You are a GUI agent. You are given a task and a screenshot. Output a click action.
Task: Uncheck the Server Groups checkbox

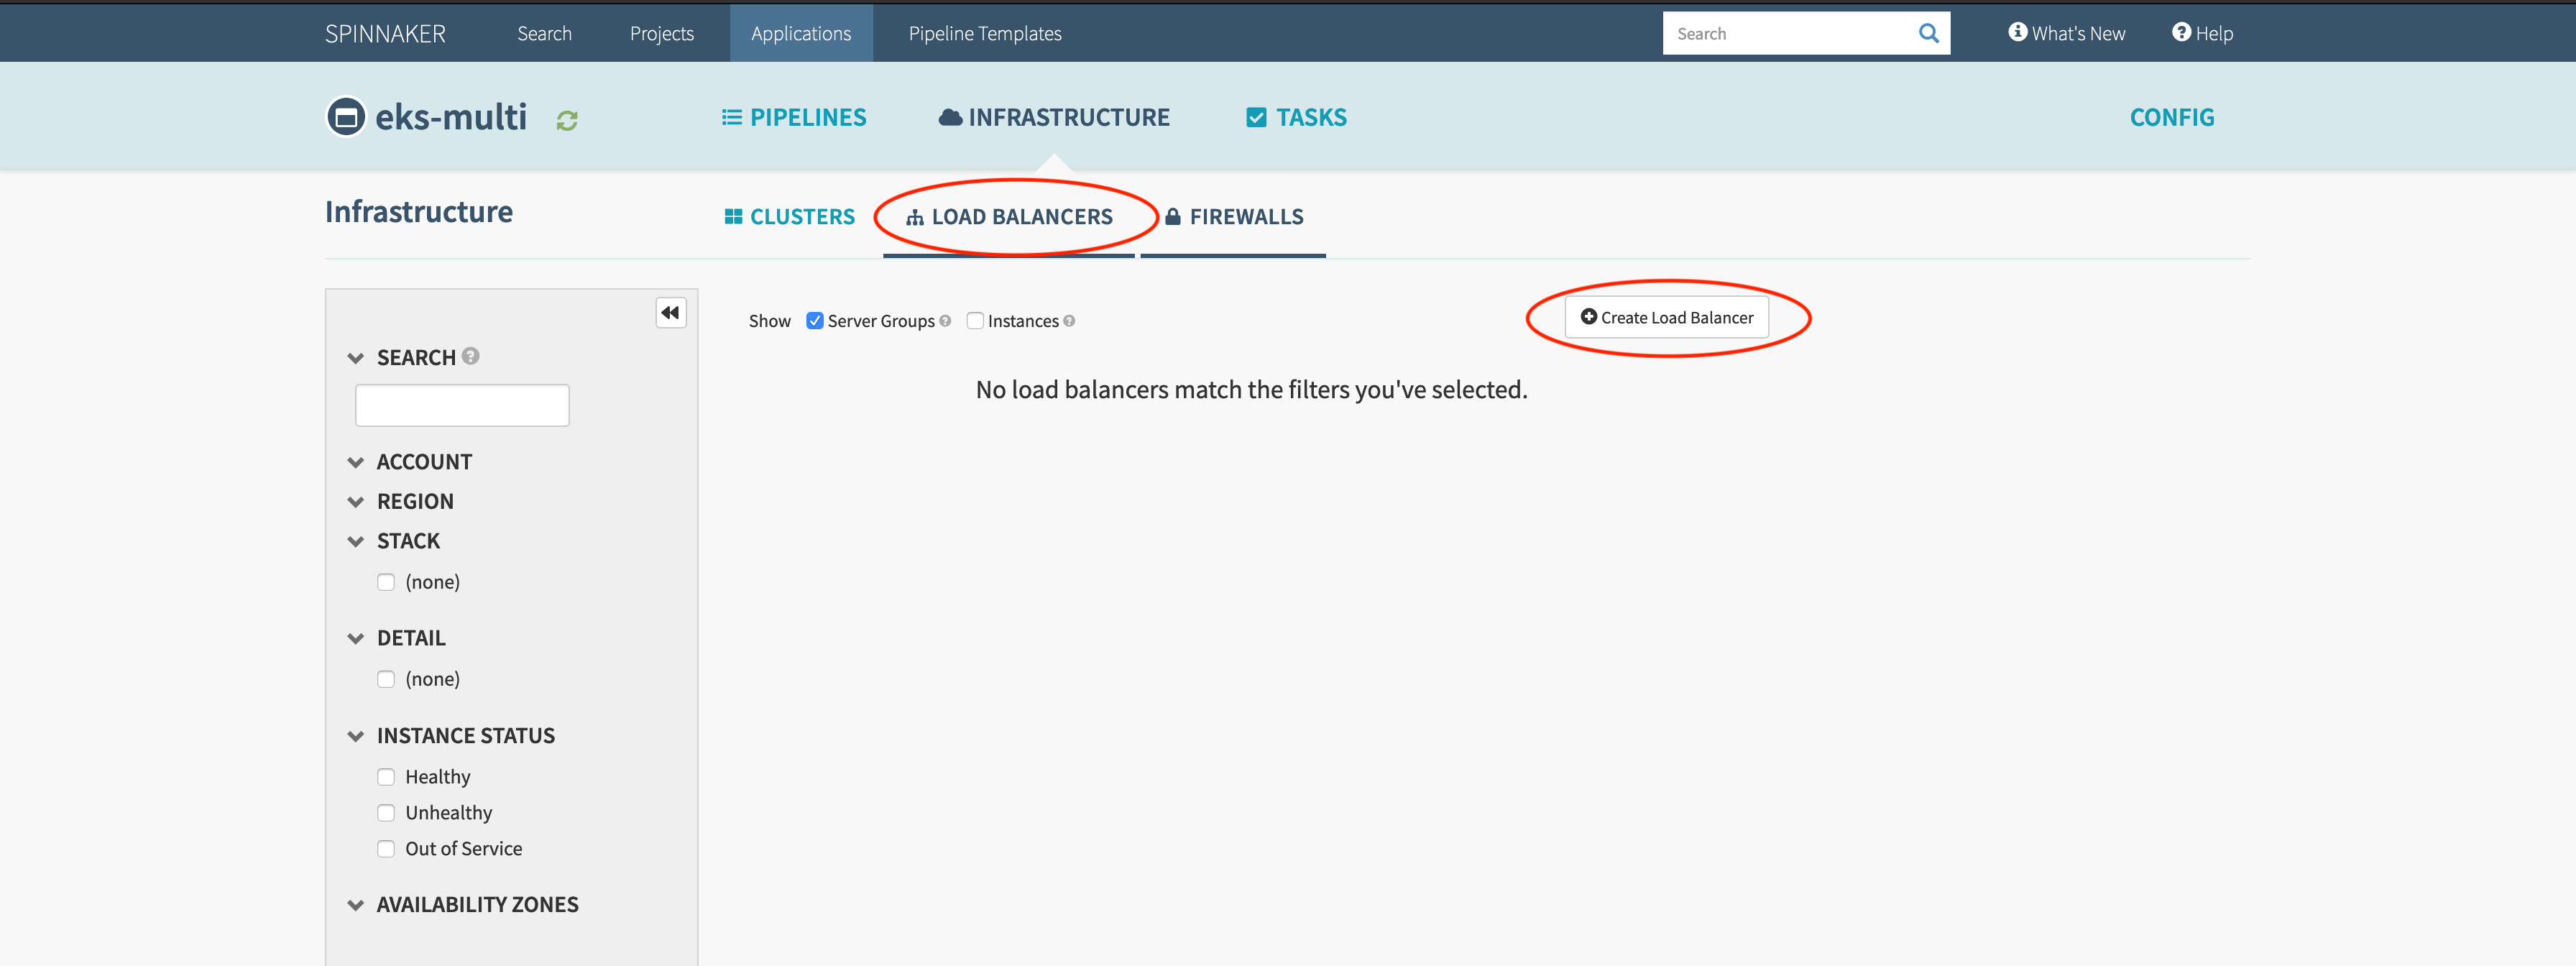point(815,321)
